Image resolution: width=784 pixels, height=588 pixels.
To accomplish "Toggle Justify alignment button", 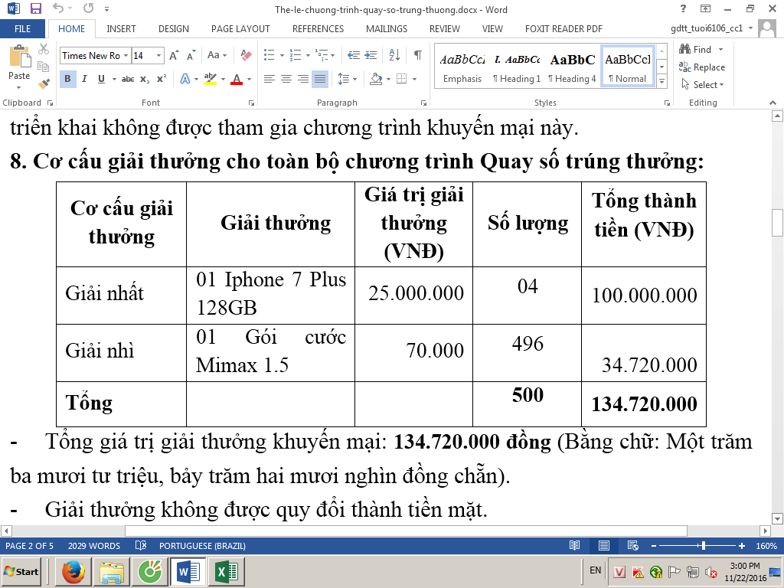I will [320, 79].
